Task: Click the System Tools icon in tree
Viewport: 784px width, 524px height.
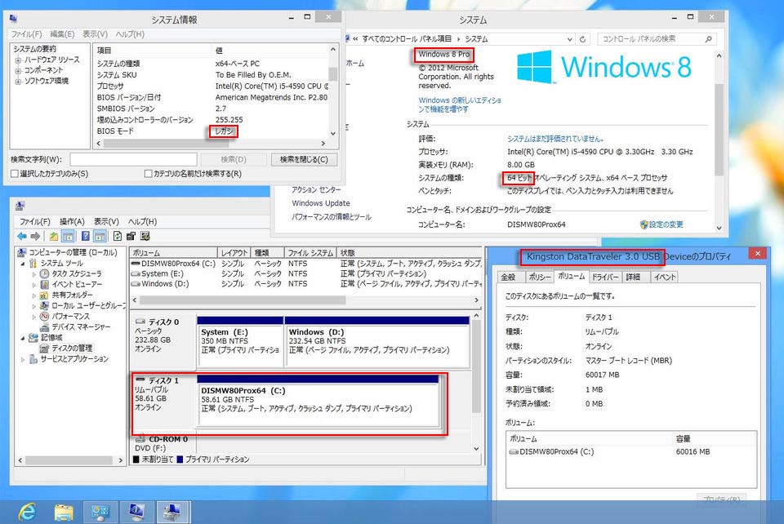Action: [x=33, y=264]
